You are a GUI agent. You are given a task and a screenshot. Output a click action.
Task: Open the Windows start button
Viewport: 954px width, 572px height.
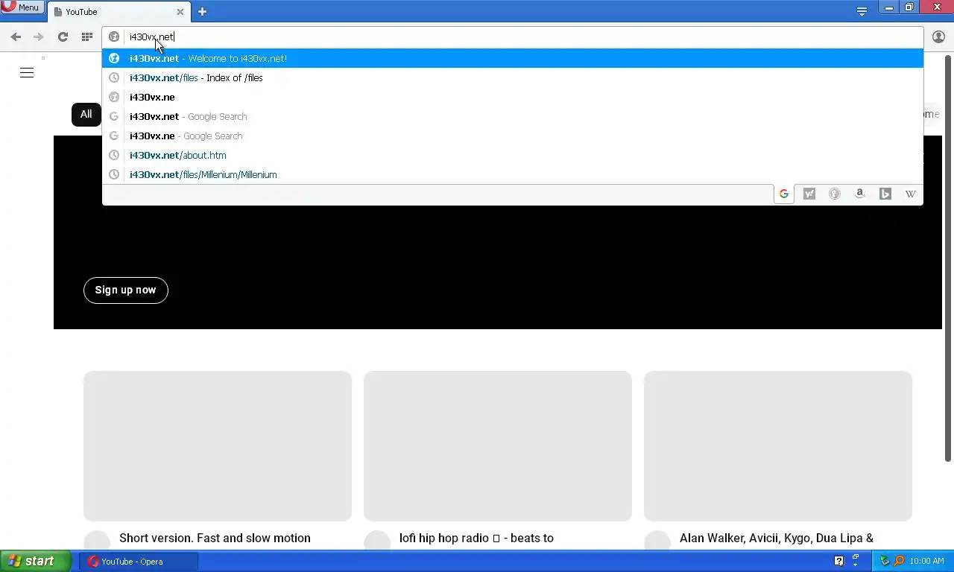[x=35, y=562]
